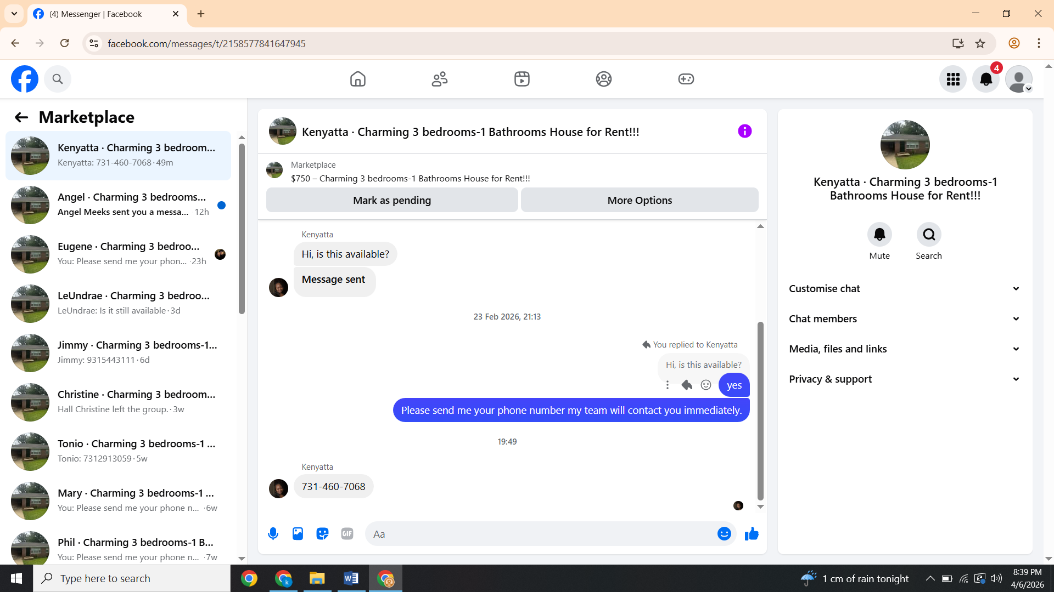Image resolution: width=1054 pixels, height=592 pixels.
Task: Open Microsoft Word from taskbar
Action: point(351,579)
